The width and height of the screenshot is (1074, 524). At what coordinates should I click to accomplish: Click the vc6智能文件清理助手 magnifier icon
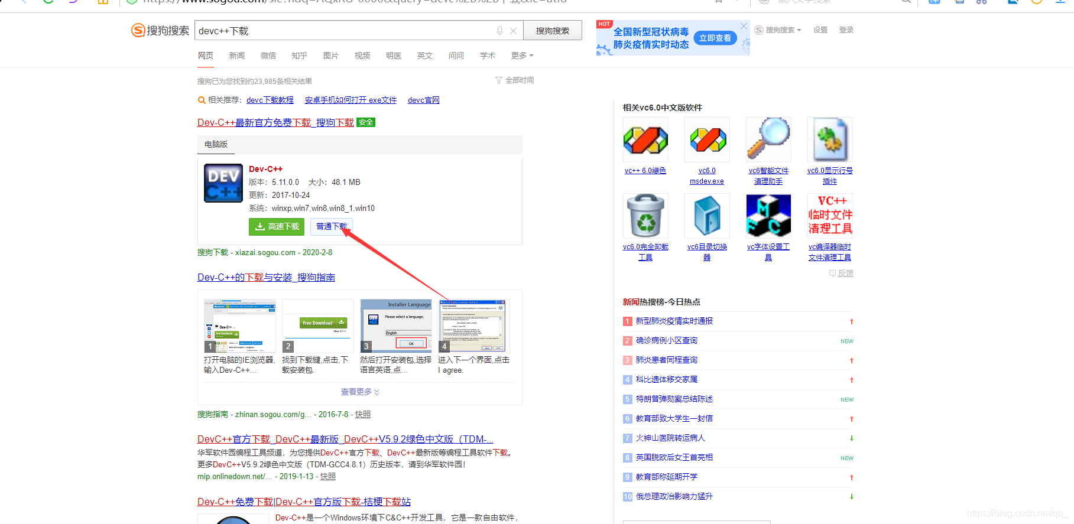(x=768, y=139)
